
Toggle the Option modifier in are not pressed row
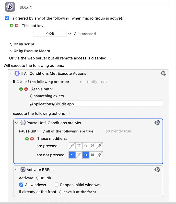pos(79,155)
